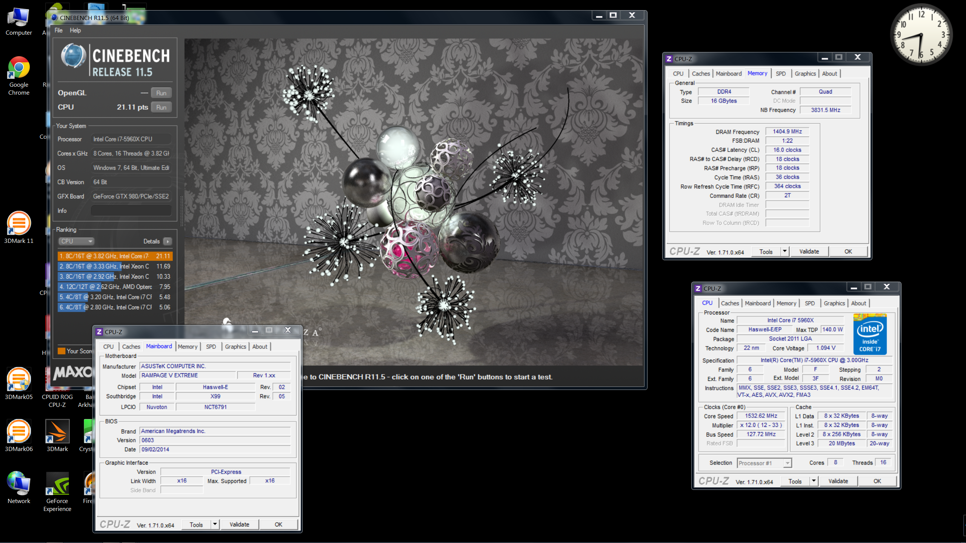Click the DRAM Frequency 1404.9 MHz value

point(787,131)
